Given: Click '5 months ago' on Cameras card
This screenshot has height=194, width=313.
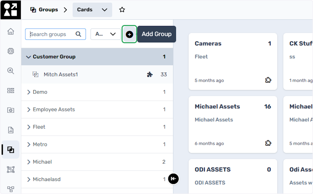Looking at the screenshot, I should [x=209, y=80].
